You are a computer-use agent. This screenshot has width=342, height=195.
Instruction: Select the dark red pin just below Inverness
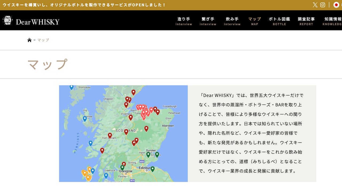(x=131, y=117)
